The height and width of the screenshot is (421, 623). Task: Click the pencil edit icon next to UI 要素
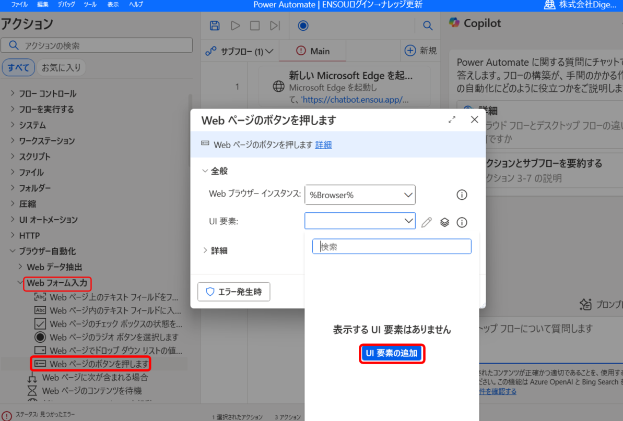click(x=427, y=222)
